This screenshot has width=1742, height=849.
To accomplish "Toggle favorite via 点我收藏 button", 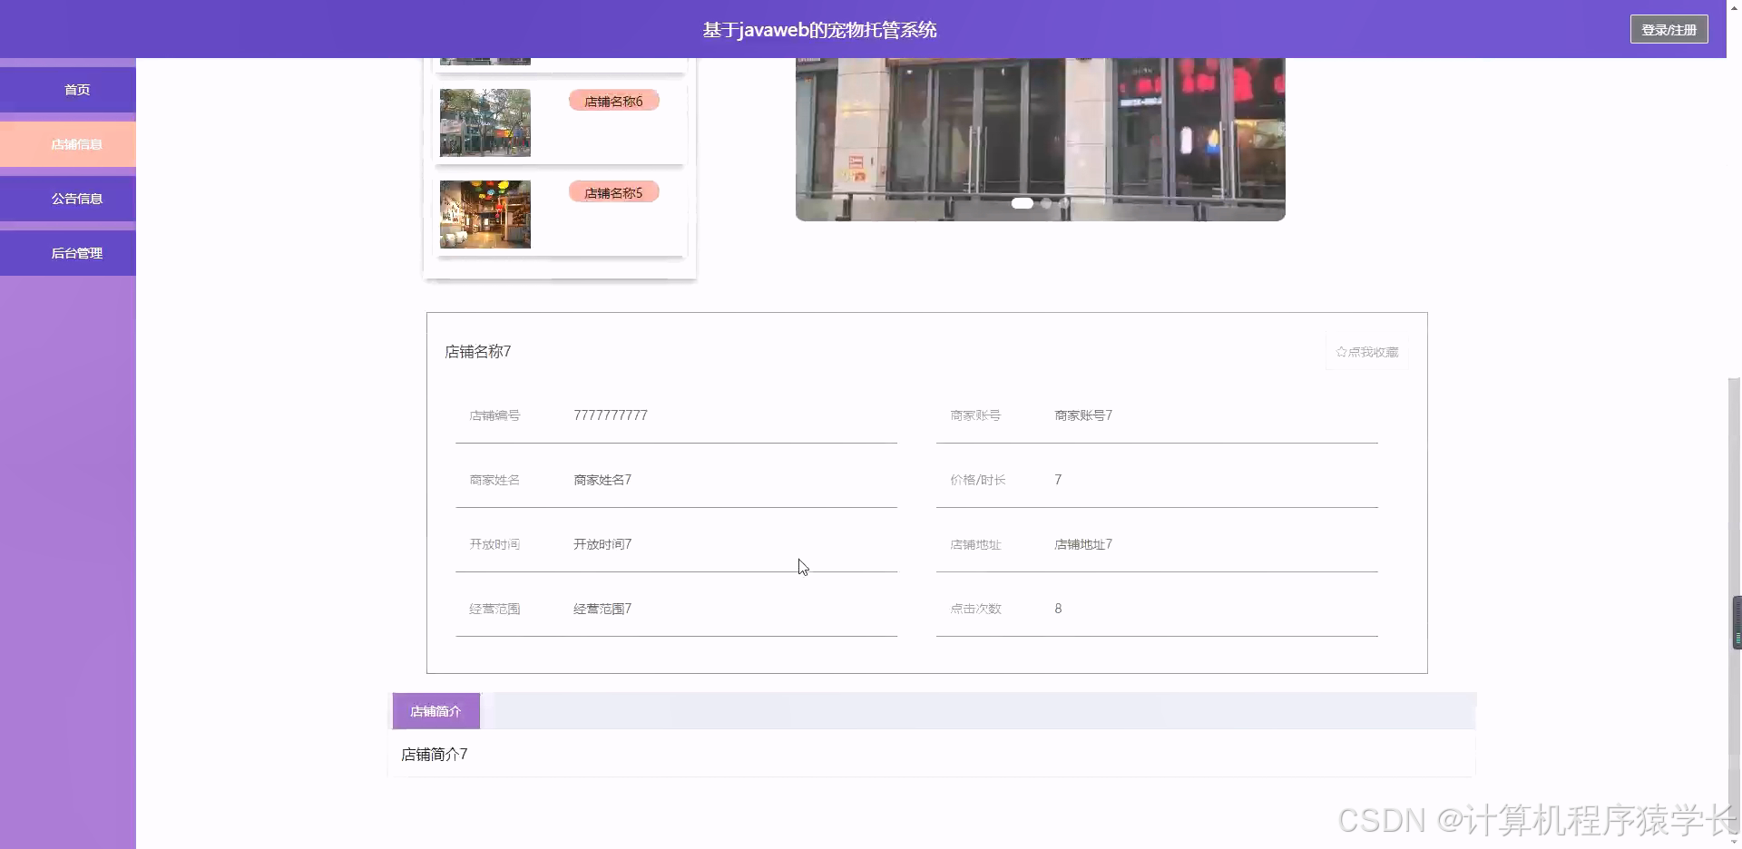I will pyautogui.click(x=1368, y=352).
